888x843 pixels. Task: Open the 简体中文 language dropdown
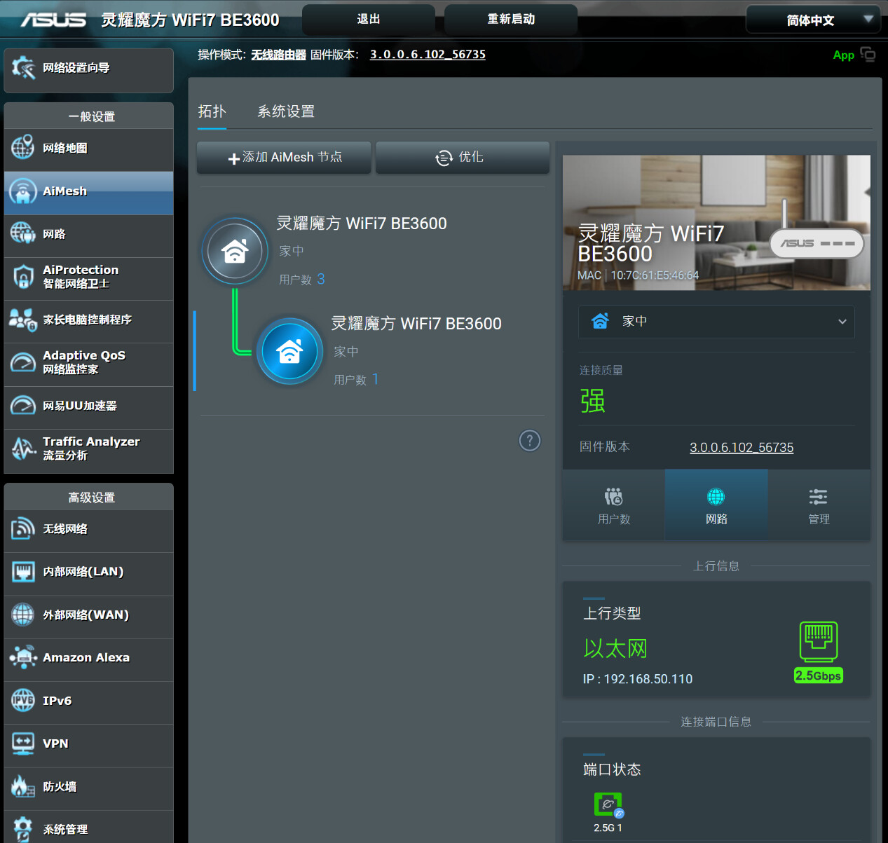pyautogui.click(x=813, y=20)
